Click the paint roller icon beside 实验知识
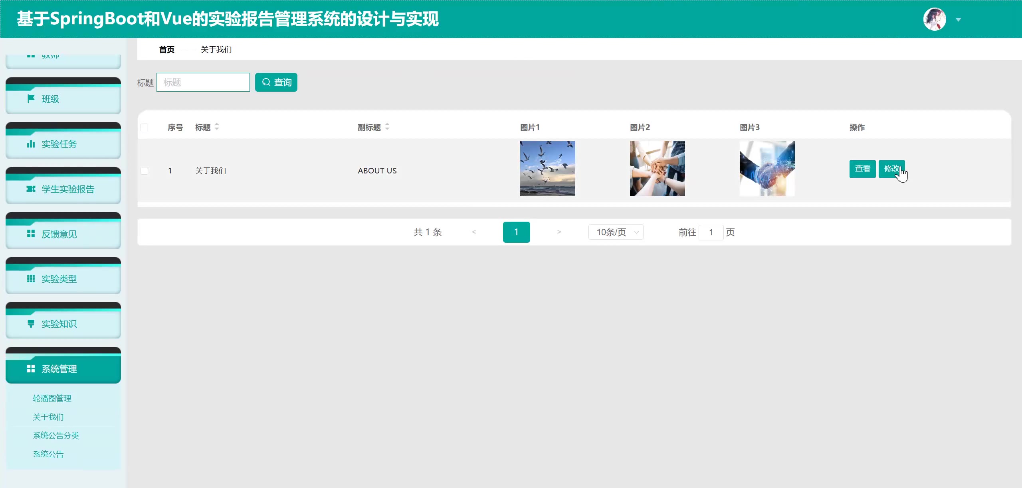The image size is (1022, 488). (x=31, y=324)
